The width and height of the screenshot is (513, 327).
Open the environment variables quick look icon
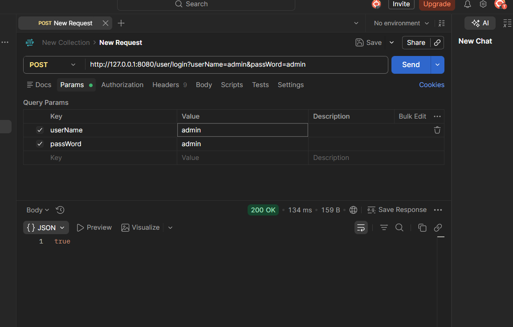pos(442,23)
